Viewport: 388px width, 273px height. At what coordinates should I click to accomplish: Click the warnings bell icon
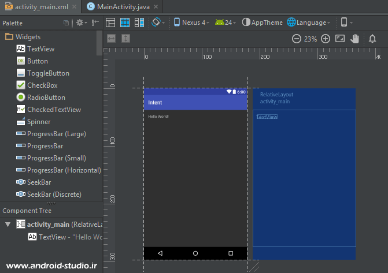[372, 39]
